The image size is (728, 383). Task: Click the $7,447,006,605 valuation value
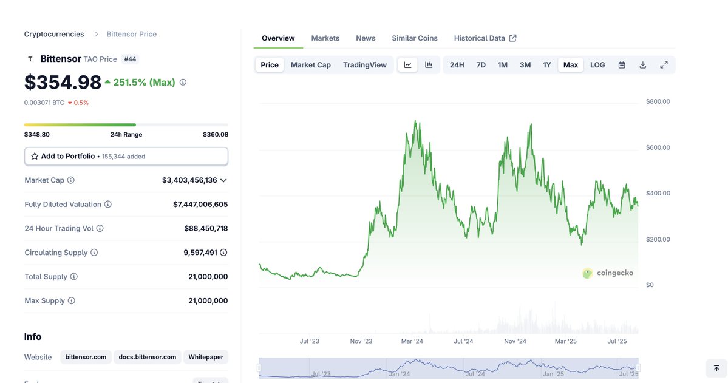tap(200, 205)
